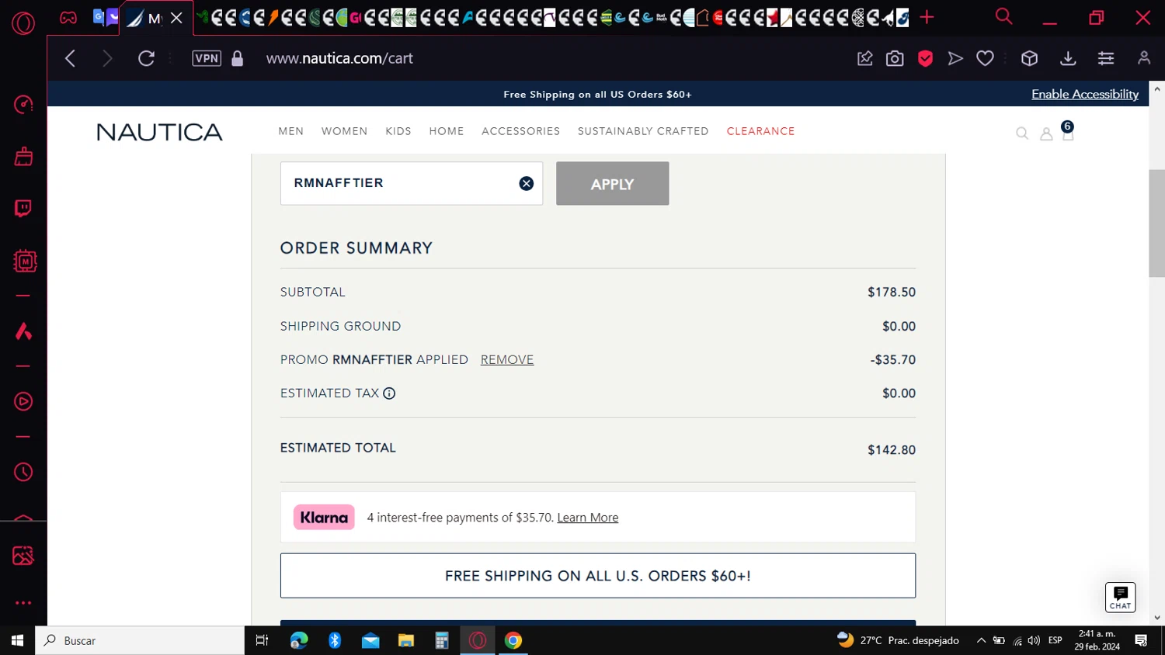Open the shopping bag with 6 items
The height and width of the screenshot is (655, 1165).
[x=1068, y=131]
